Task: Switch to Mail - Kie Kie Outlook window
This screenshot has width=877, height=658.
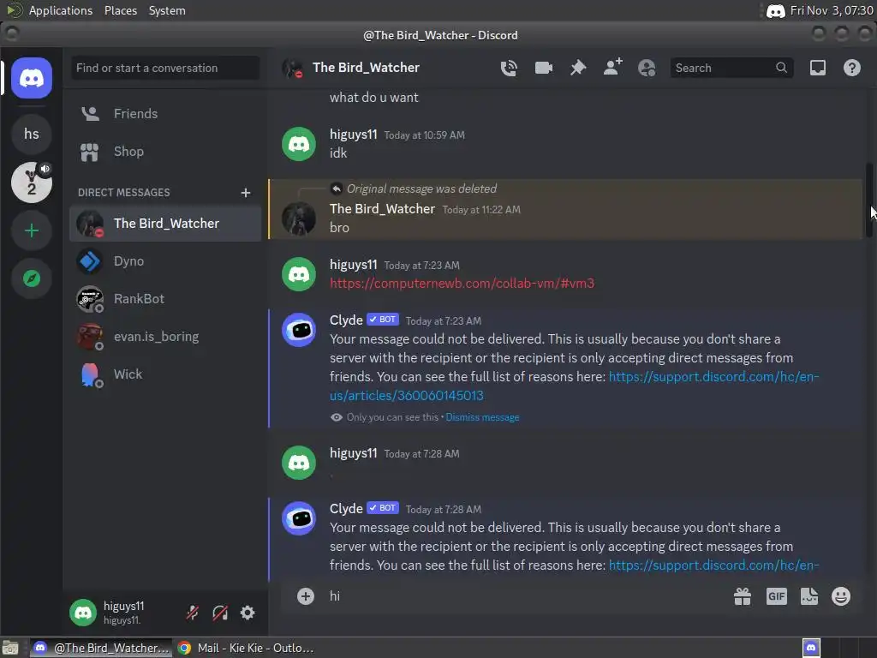Action: click(x=246, y=648)
